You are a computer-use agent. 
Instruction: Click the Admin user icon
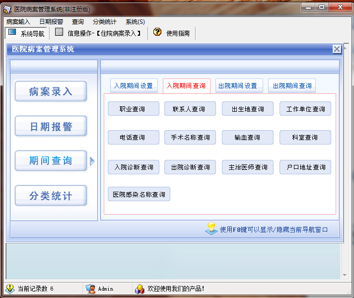coord(90,289)
